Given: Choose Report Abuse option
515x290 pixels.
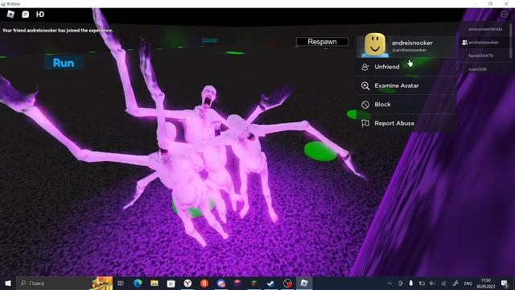Looking at the screenshot, I should point(406,123).
